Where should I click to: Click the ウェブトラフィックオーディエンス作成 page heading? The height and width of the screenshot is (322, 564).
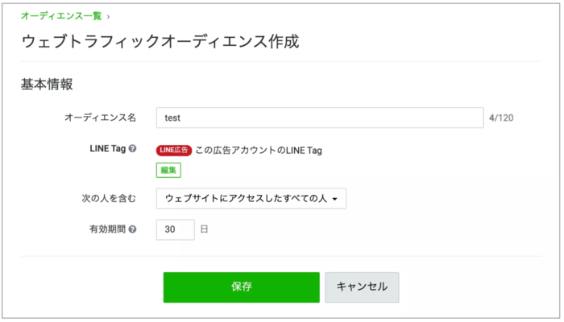160,42
